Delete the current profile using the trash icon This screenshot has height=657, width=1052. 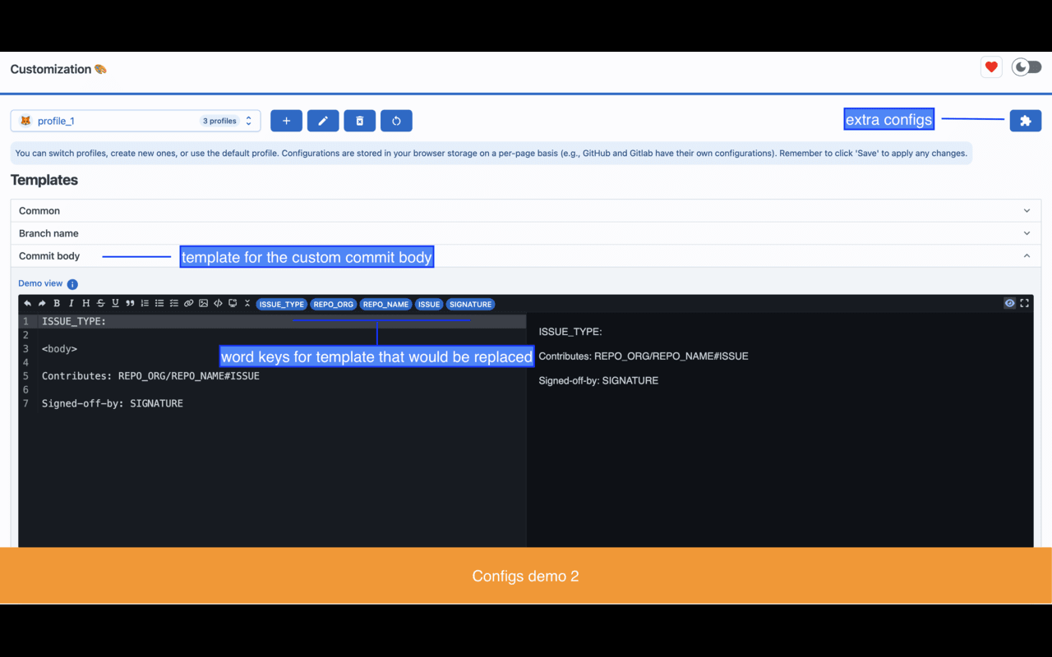pos(359,120)
